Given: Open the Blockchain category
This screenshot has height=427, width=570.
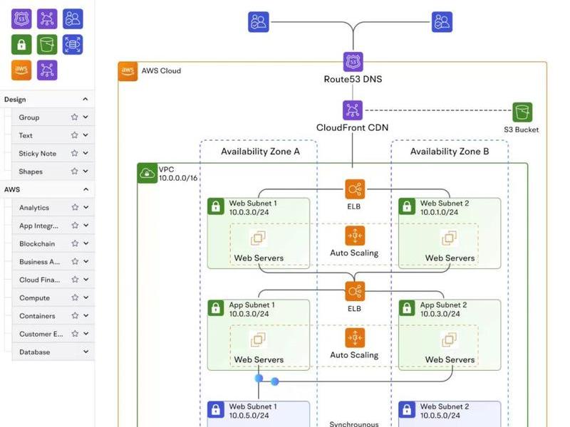Looking at the screenshot, I should point(53,243).
